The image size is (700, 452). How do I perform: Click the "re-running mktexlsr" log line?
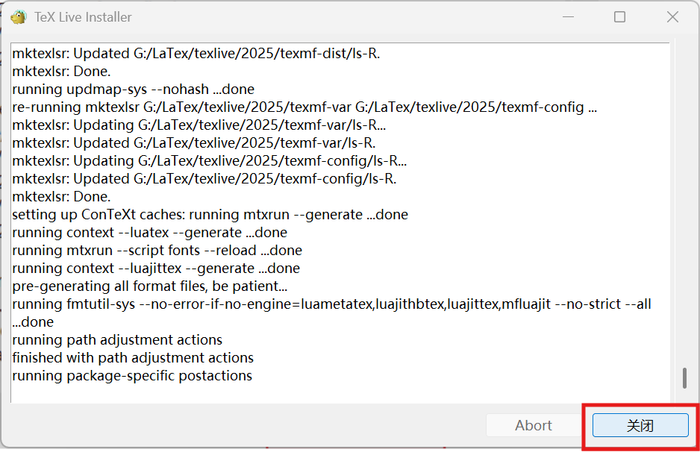coord(304,107)
